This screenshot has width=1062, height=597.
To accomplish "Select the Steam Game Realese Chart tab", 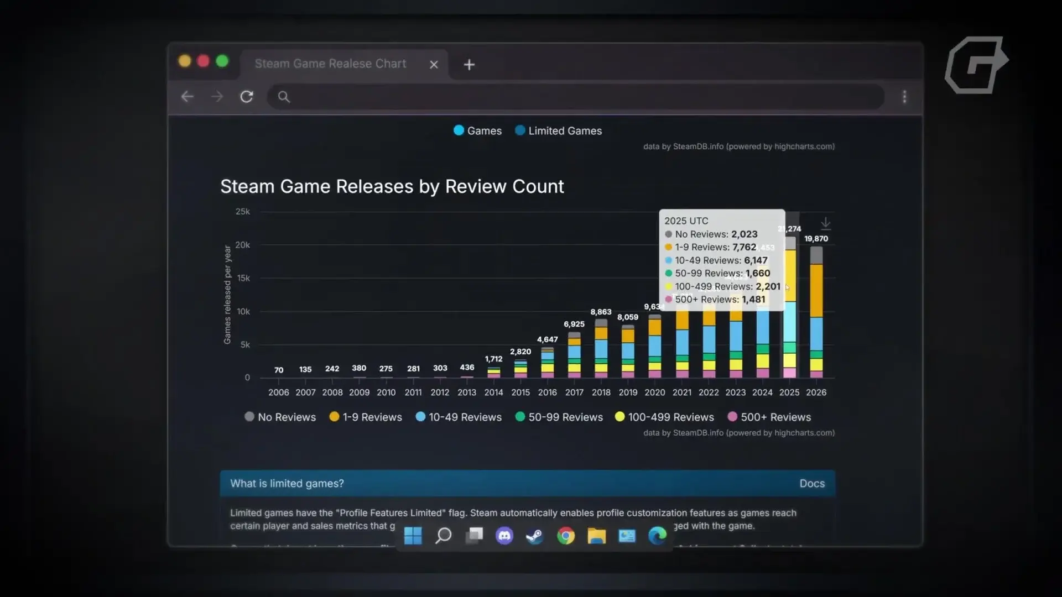I will pyautogui.click(x=343, y=64).
